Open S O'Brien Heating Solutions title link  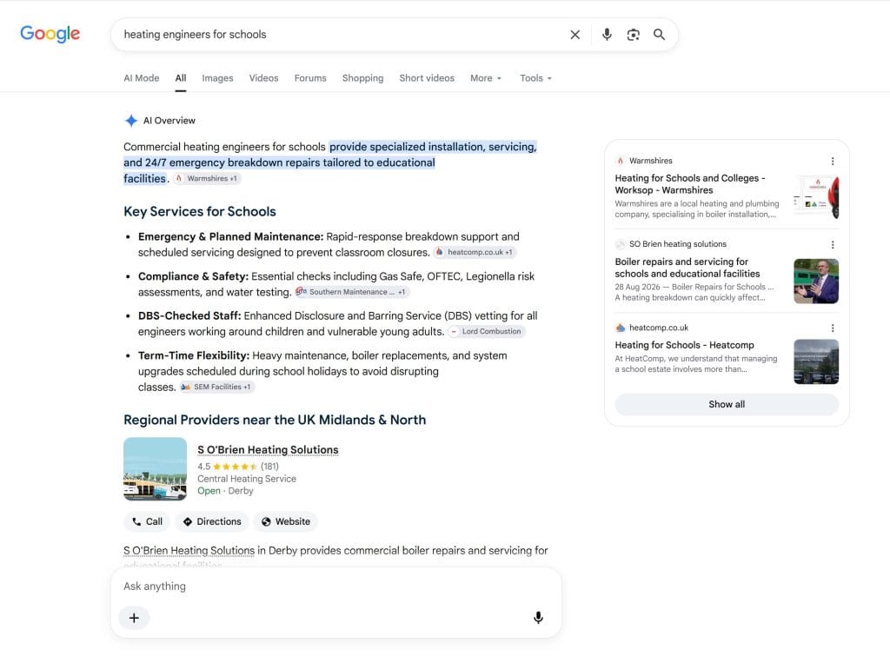click(268, 450)
